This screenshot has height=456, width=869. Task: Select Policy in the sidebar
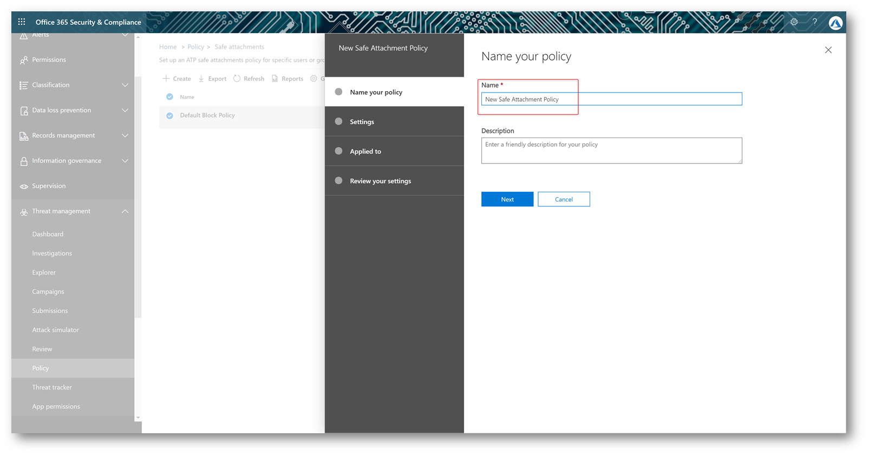73,368
